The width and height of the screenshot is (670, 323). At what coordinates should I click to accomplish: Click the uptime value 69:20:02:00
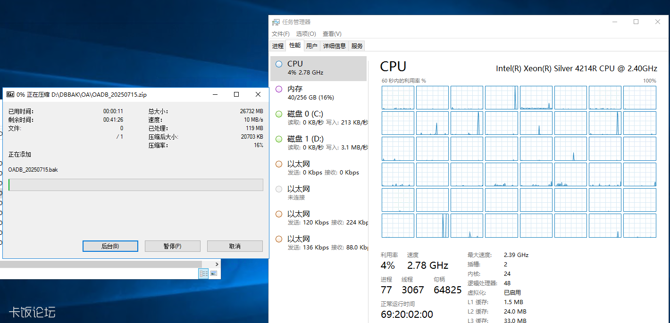point(407,314)
